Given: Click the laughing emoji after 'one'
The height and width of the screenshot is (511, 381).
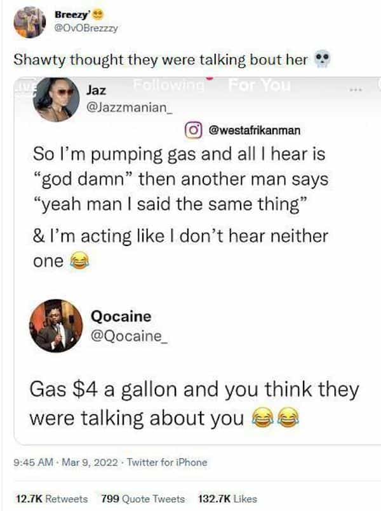Looking at the screenshot, I should [80, 261].
